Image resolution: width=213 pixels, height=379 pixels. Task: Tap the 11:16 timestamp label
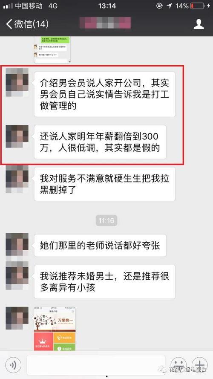coord(106,220)
